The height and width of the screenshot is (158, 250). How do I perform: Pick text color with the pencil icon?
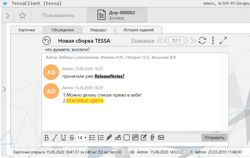tap(109, 138)
